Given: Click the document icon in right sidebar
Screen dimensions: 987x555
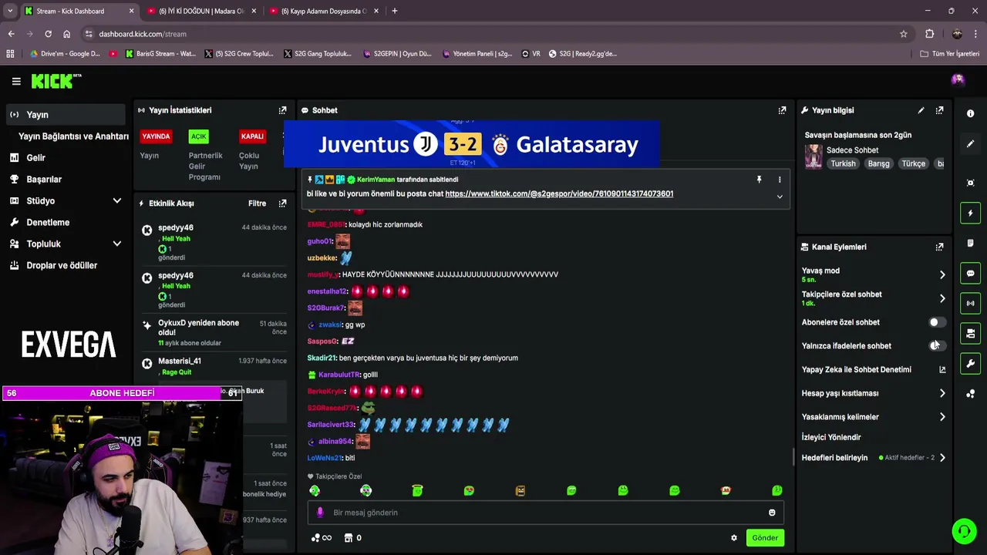Looking at the screenshot, I should pyautogui.click(x=970, y=243).
